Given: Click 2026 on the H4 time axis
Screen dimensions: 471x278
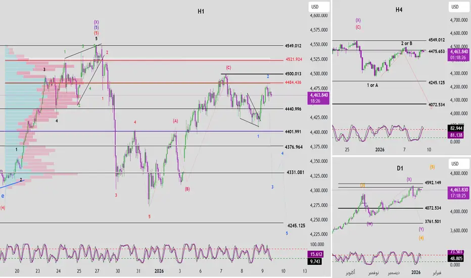Looking at the screenshot, I should (380, 150).
